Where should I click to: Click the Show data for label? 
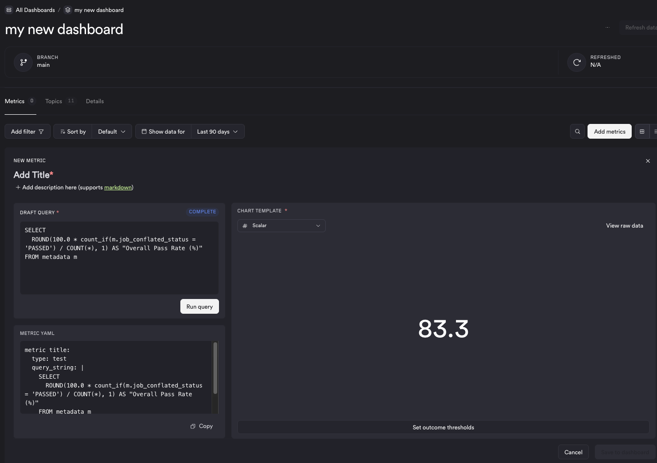point(163,131)
